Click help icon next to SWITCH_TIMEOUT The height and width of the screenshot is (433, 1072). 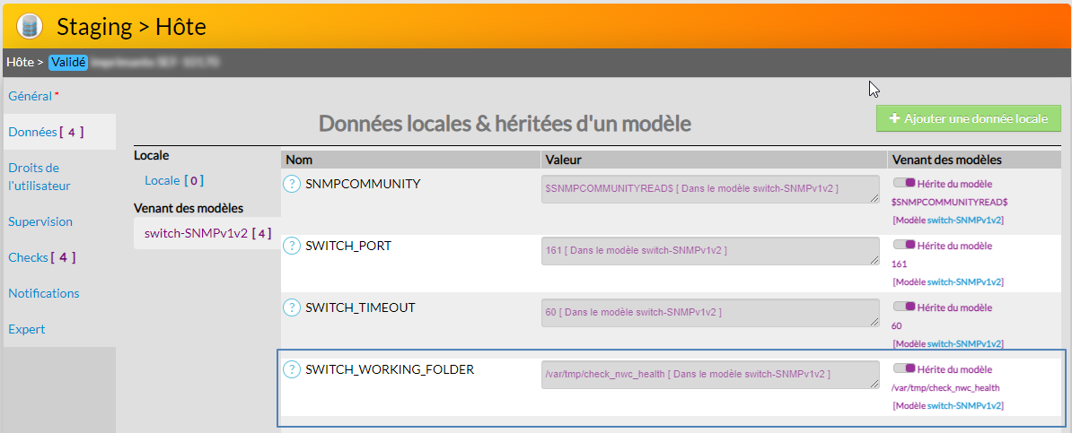point(292,307)
